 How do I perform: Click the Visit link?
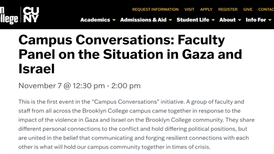189,9
